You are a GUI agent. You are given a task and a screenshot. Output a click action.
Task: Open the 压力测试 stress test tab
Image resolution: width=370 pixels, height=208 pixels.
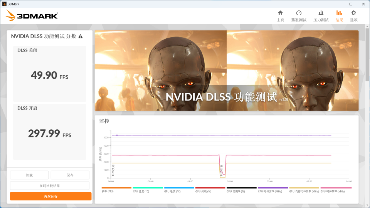321,16
